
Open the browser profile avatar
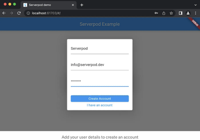coord(188,13)
